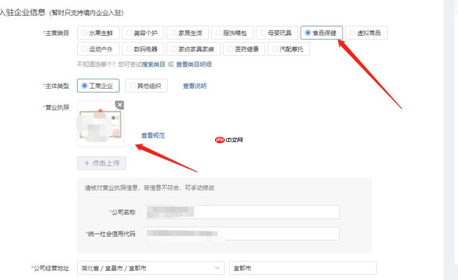Click the 点击上传 upload button
This screenshot has height=280, width=458.
(x=102, y=163)
